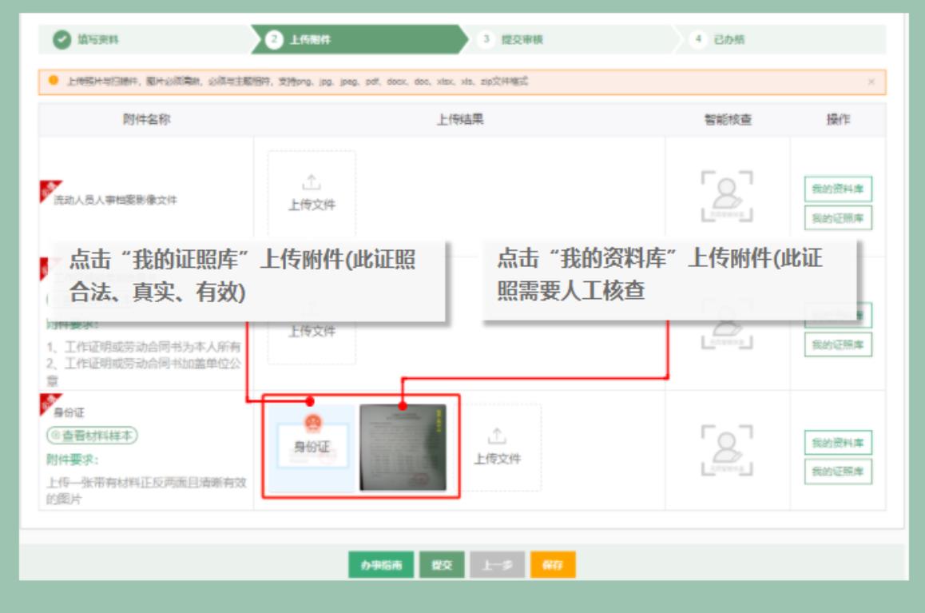Click the 上传结果 column header
Screen dimensions: 925x613
click(459, 119)
